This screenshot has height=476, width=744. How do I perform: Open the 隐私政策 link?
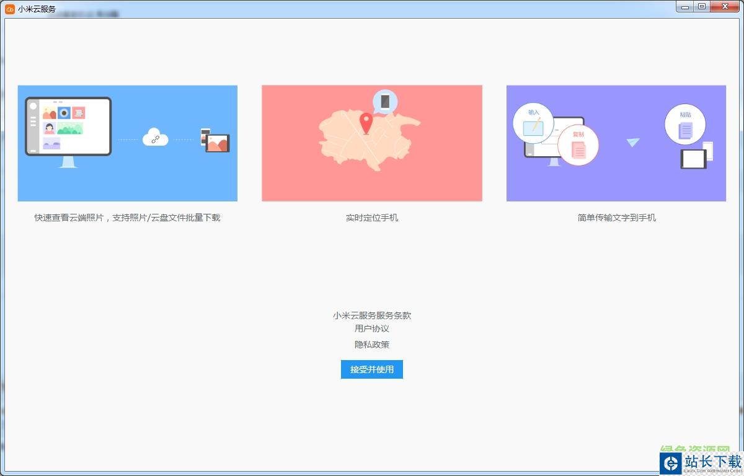[372, 345]
